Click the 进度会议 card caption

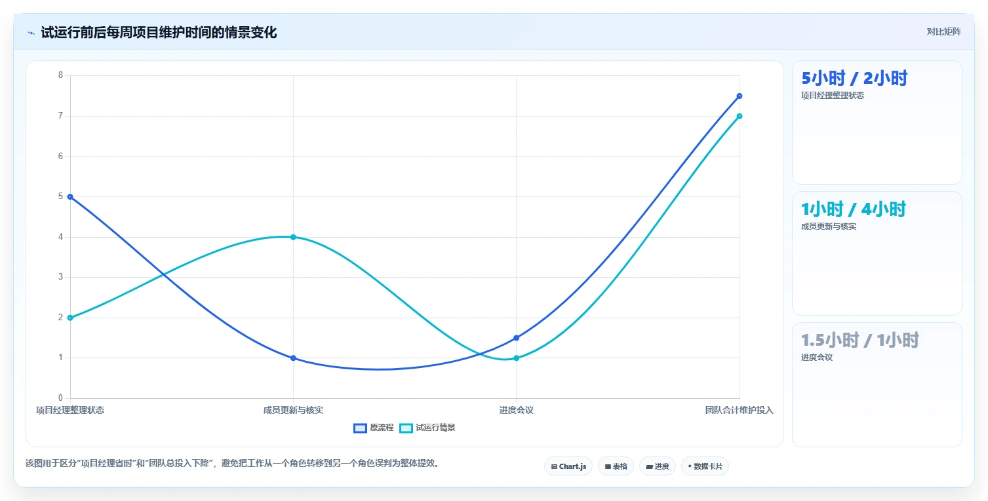(817, 358)
